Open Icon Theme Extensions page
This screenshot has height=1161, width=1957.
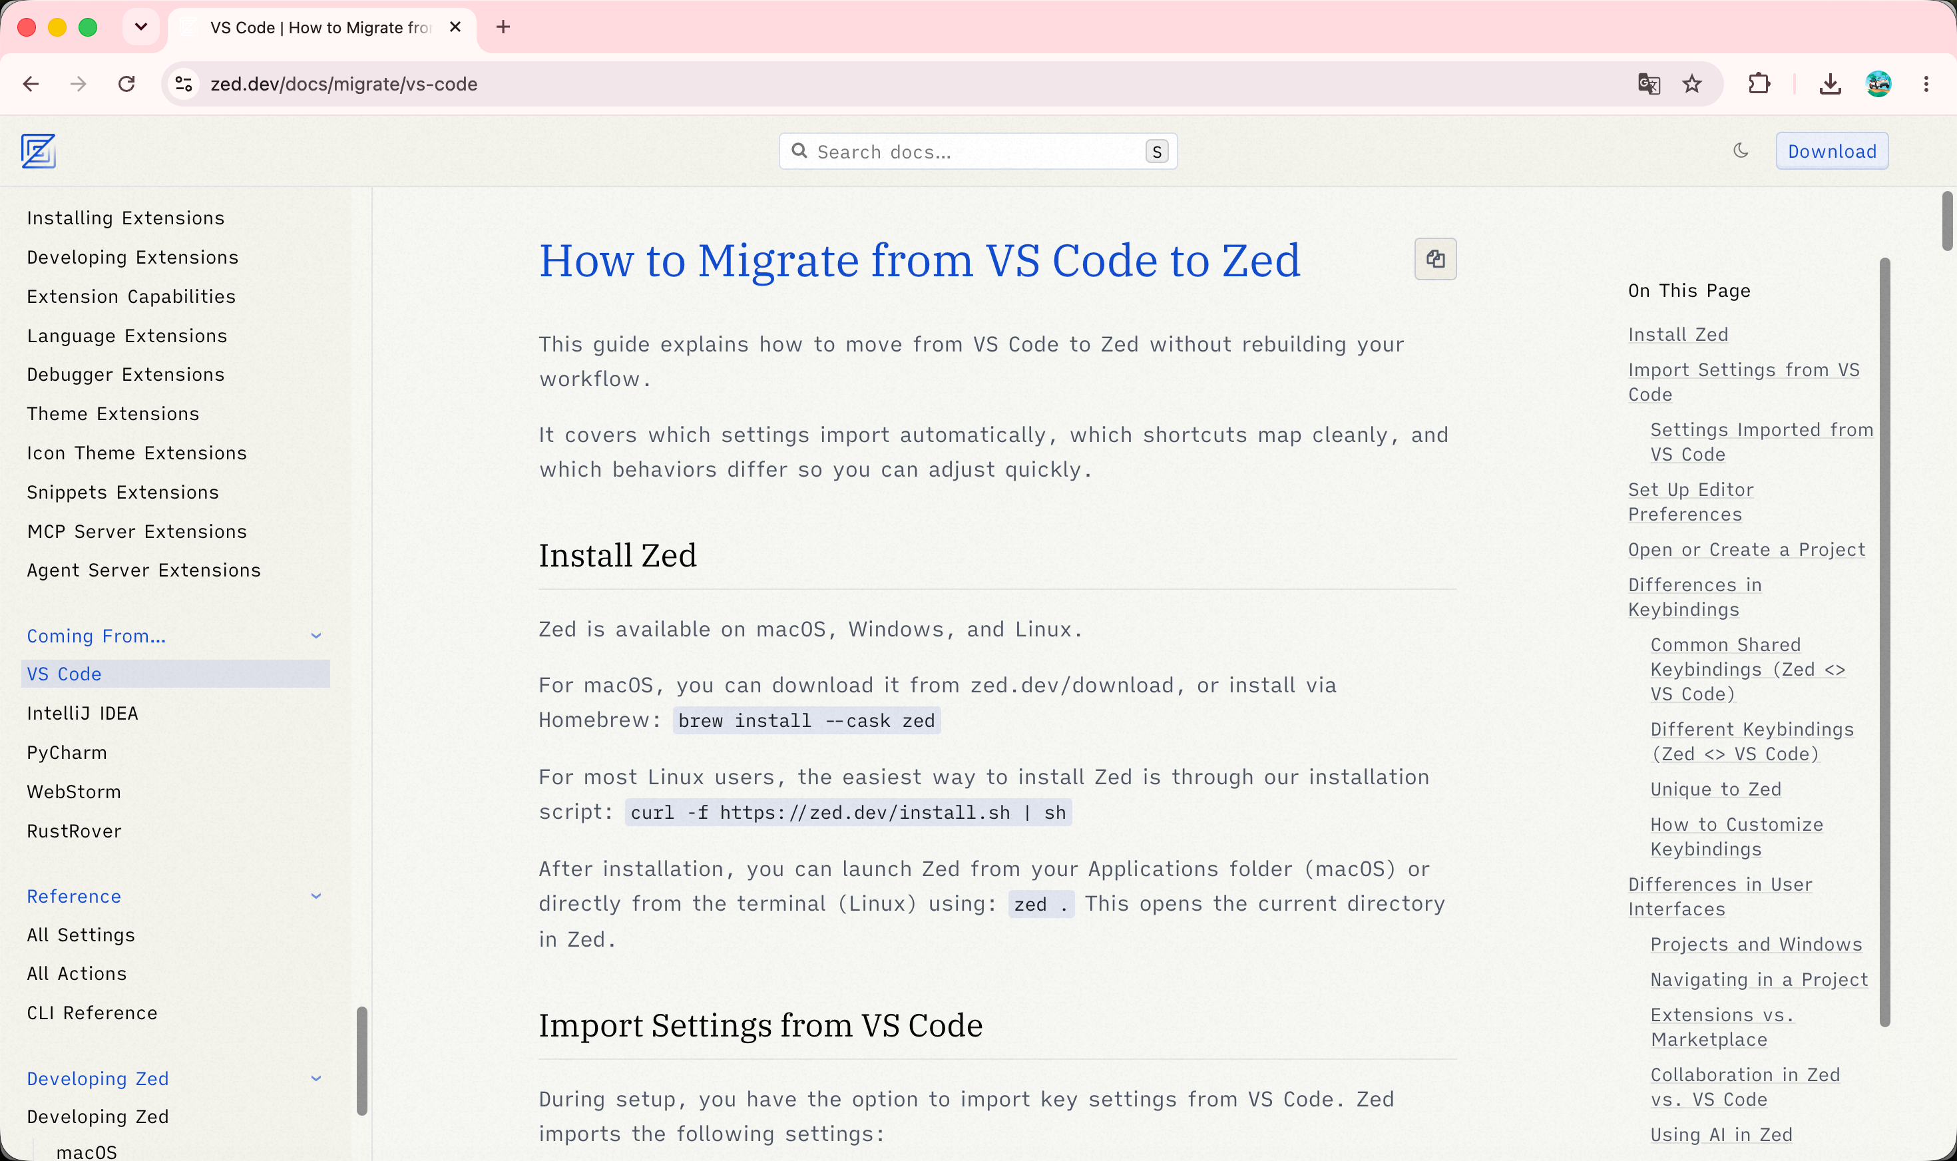click(x=136, y=453)
